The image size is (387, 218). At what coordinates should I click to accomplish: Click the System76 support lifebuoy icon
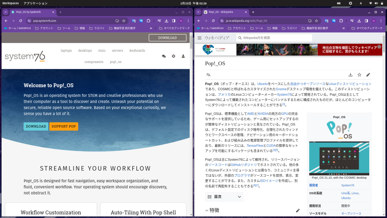coord(174,56)
